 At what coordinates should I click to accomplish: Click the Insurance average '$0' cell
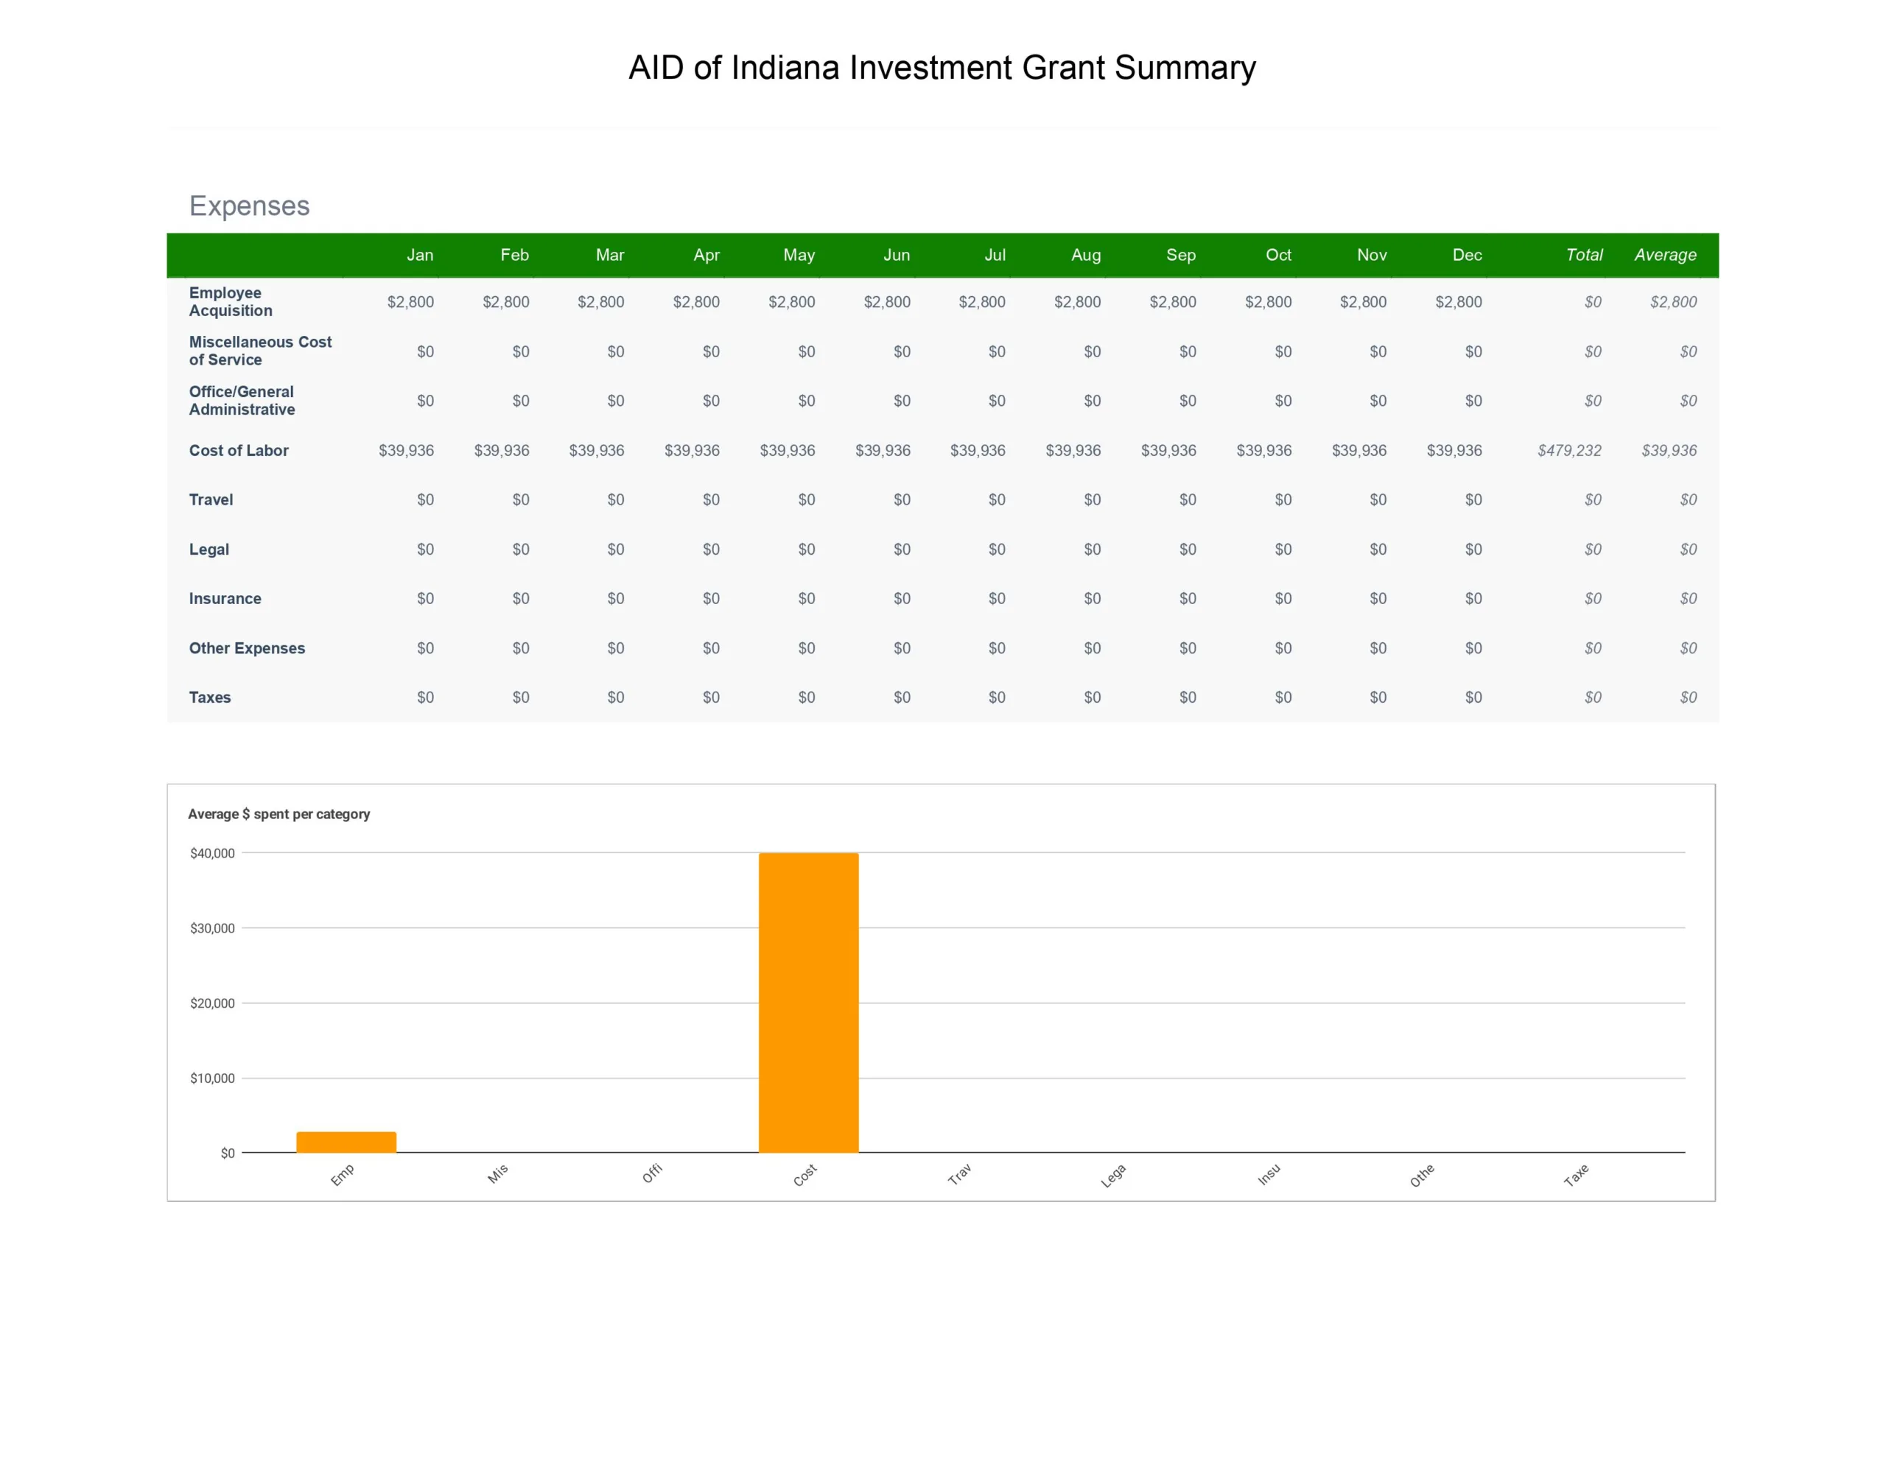coord(1689,599)
